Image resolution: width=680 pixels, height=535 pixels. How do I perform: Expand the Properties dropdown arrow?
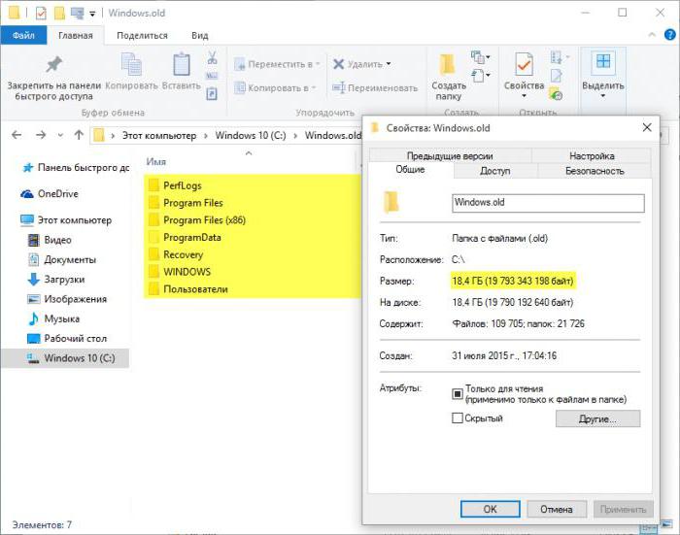point(524,96)
